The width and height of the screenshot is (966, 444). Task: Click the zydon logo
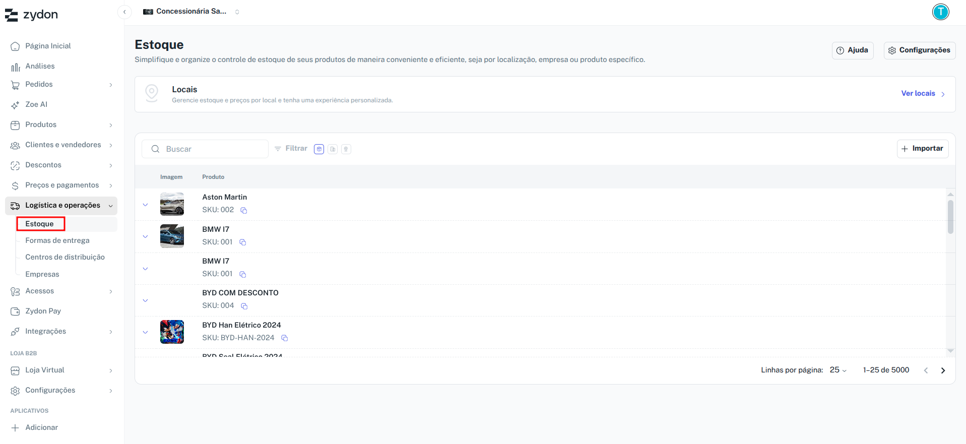click(31, 15)
